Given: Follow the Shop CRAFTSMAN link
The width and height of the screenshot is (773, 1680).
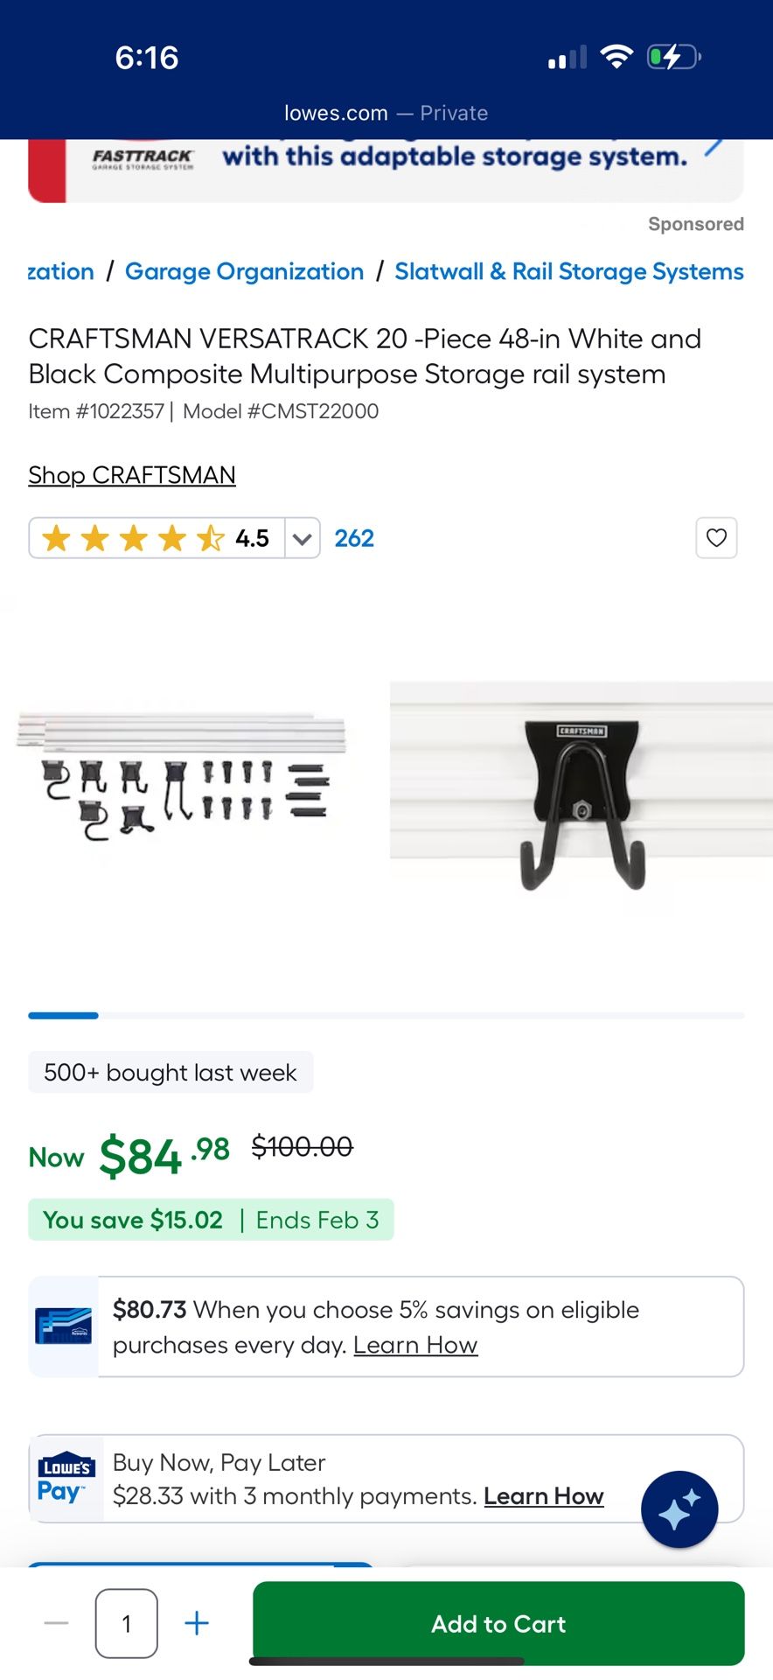Looking at the screenshot, I should [132, 475].
